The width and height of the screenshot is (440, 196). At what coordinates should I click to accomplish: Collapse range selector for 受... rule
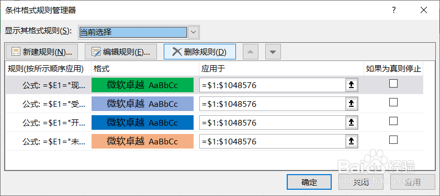click(352, 104)
